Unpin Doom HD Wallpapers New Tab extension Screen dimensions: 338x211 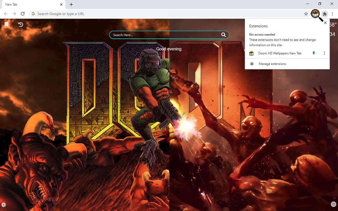[314, 53]
